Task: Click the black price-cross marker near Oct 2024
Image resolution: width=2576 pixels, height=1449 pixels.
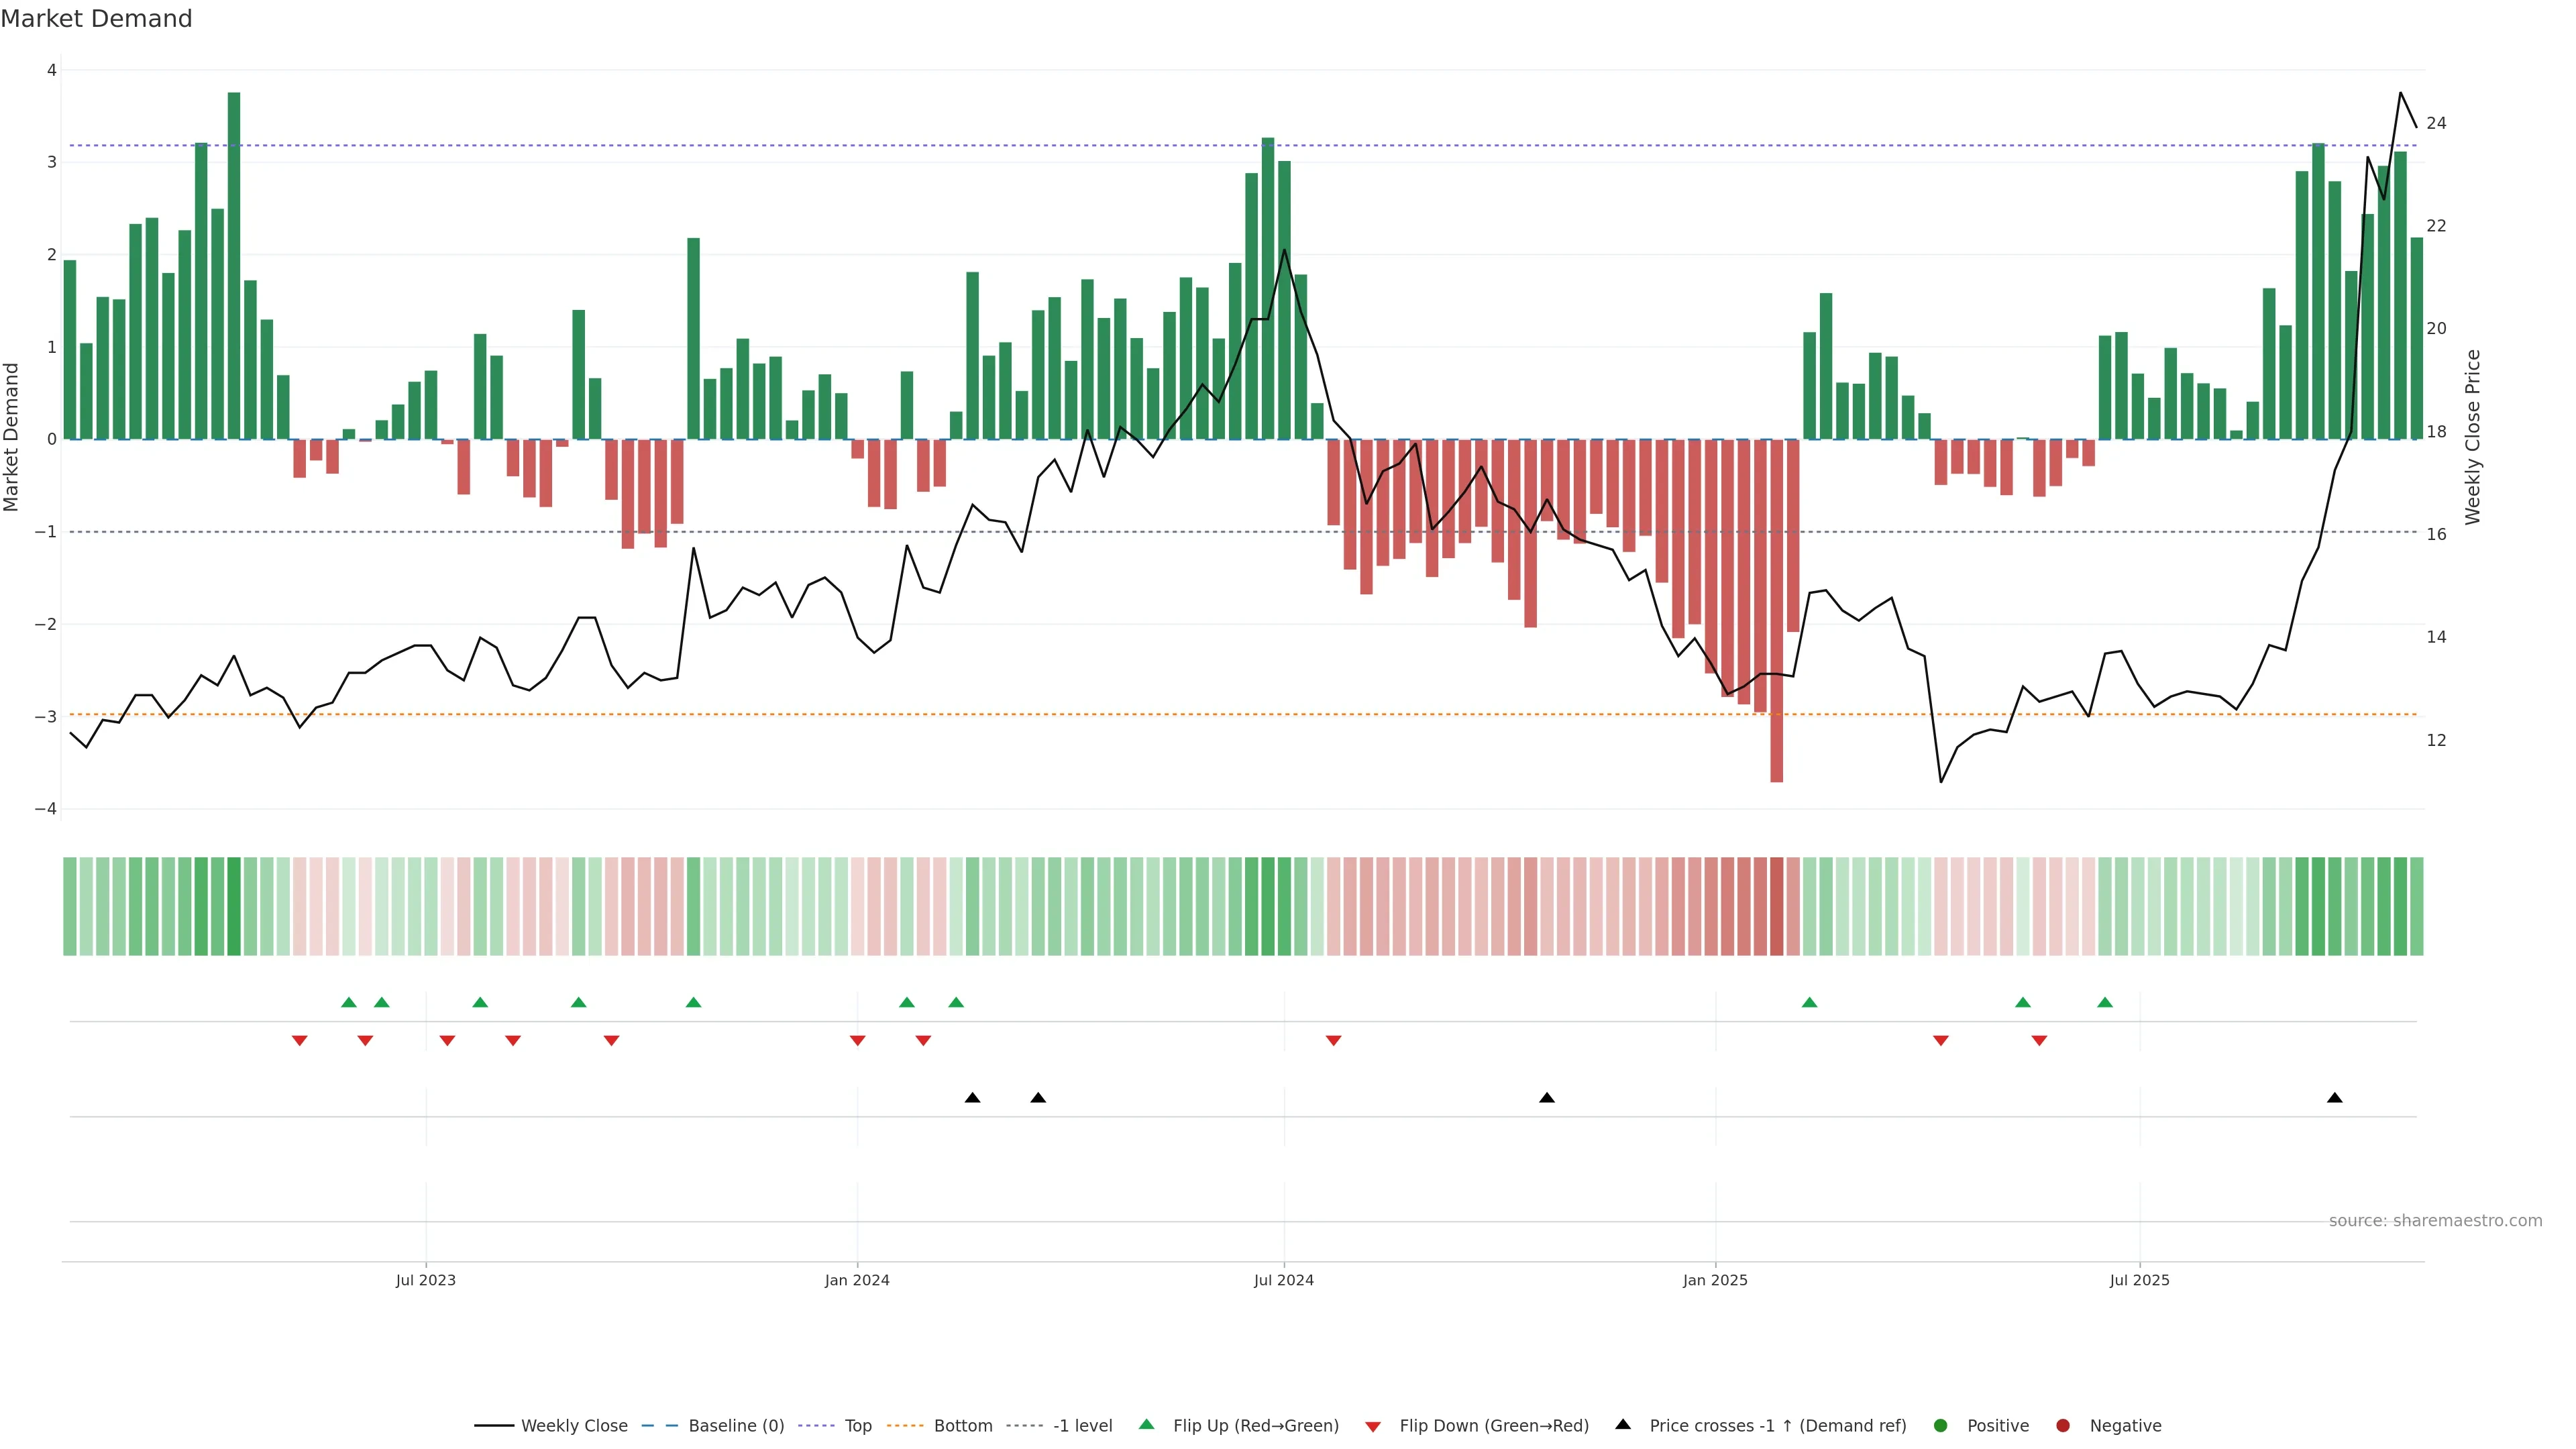Action: [x=1547, y=1098]
